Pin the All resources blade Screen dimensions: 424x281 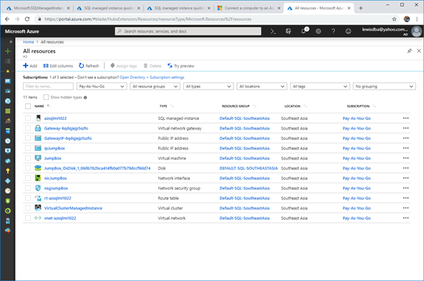pos(409,51)
